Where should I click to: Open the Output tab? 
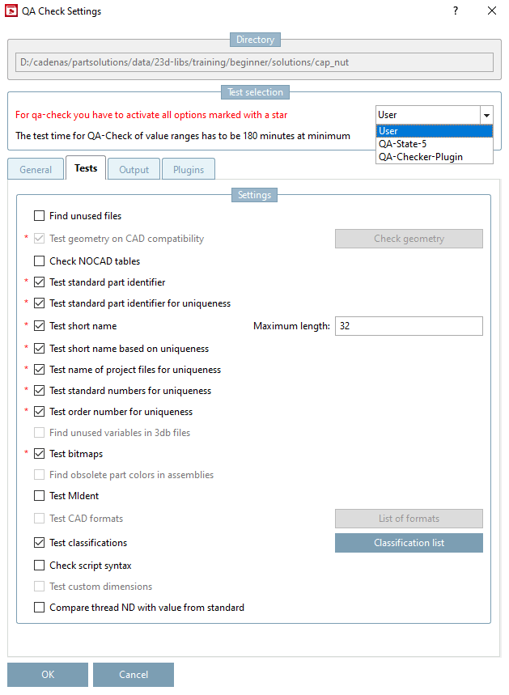[x=133, y=168]
